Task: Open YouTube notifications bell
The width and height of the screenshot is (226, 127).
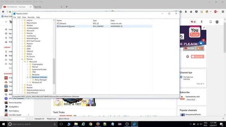Action: pos(210,22)
